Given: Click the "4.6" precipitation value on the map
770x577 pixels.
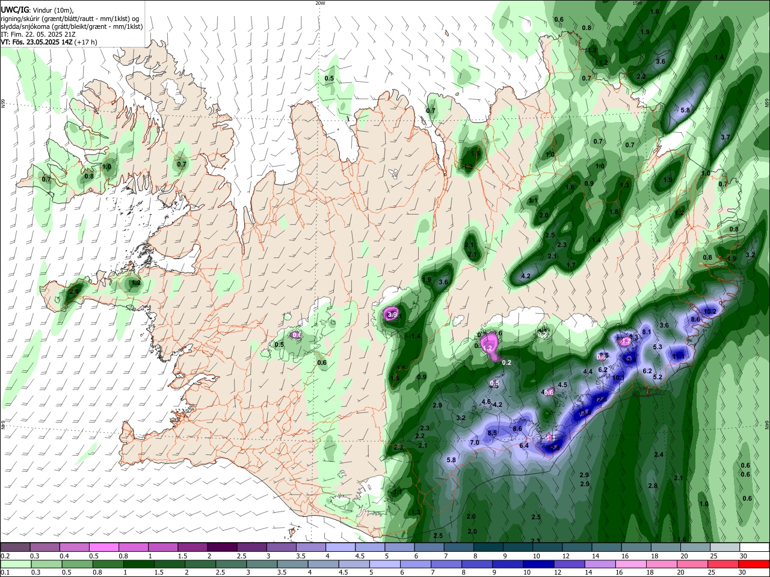Looking at the screenshot, I should [486, 401].
